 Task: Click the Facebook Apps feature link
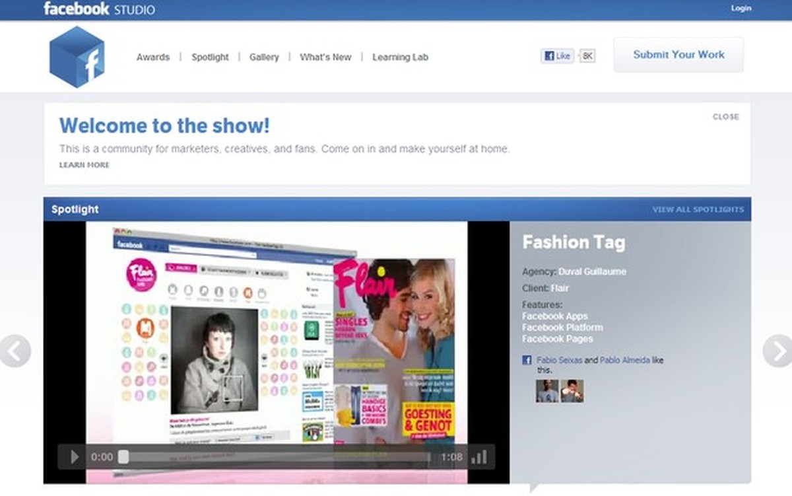554,316
